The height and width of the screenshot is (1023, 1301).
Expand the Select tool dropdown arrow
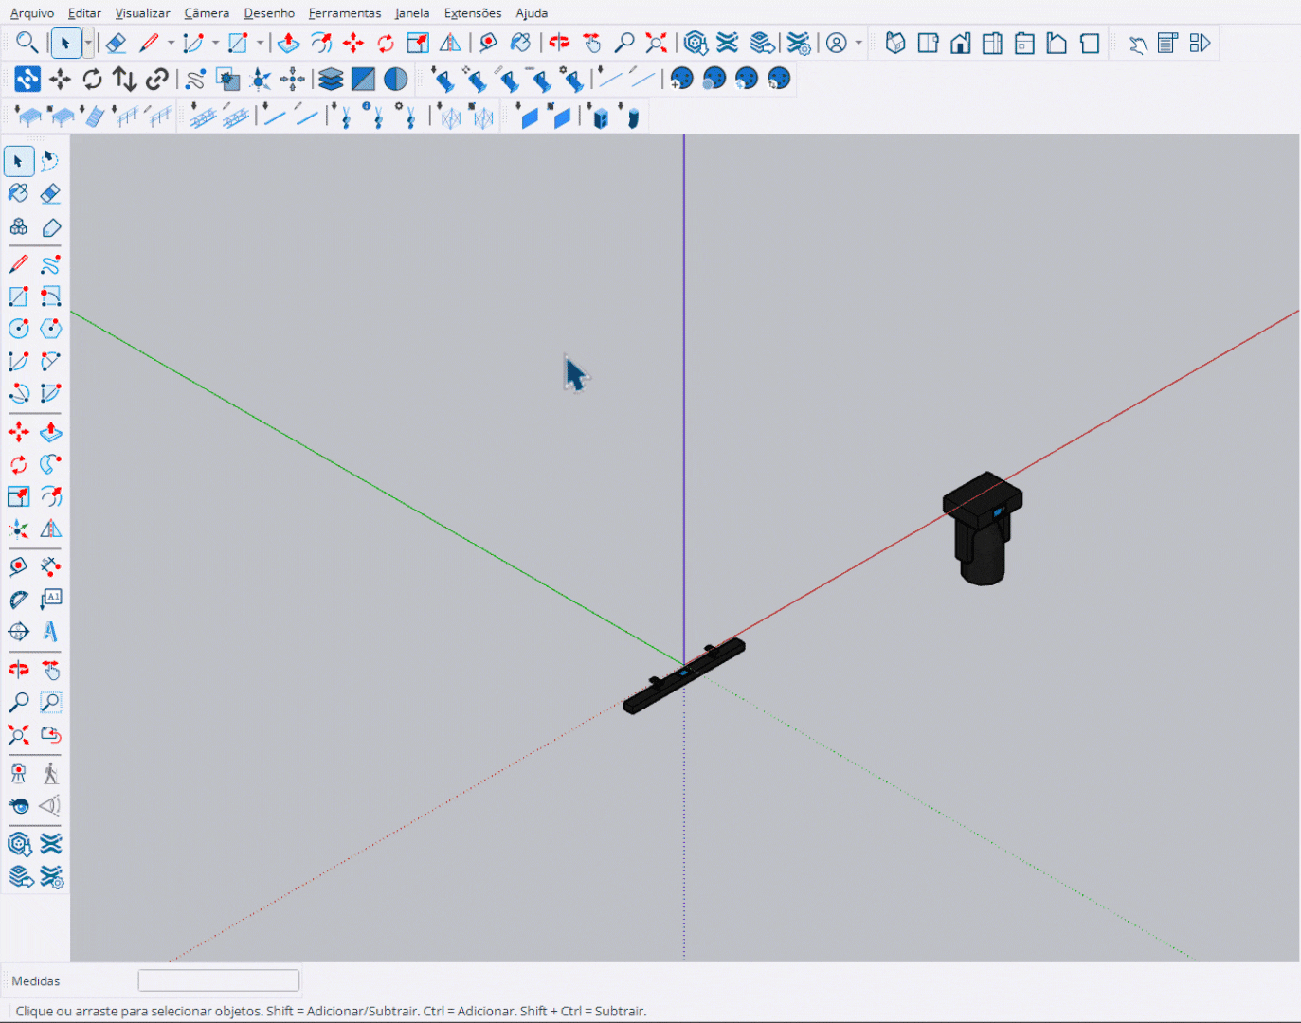pos(88,43)
